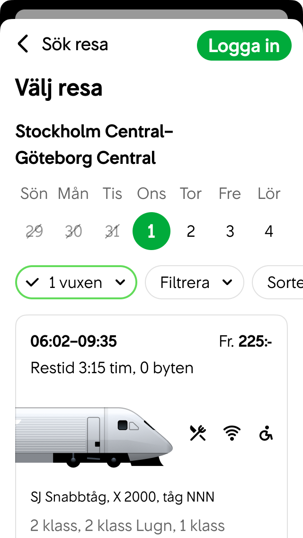This screenshot has height=538, width=303.
Task: Select Wednesday the 1st in the date picker
Action: coord(151,231)
